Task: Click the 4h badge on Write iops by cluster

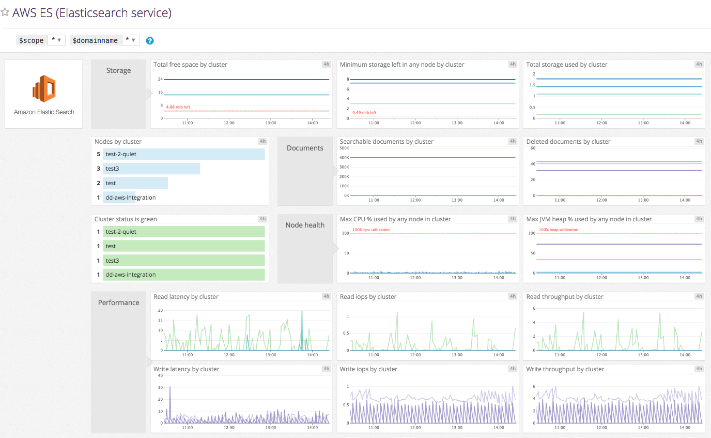Action: (512, 368)
